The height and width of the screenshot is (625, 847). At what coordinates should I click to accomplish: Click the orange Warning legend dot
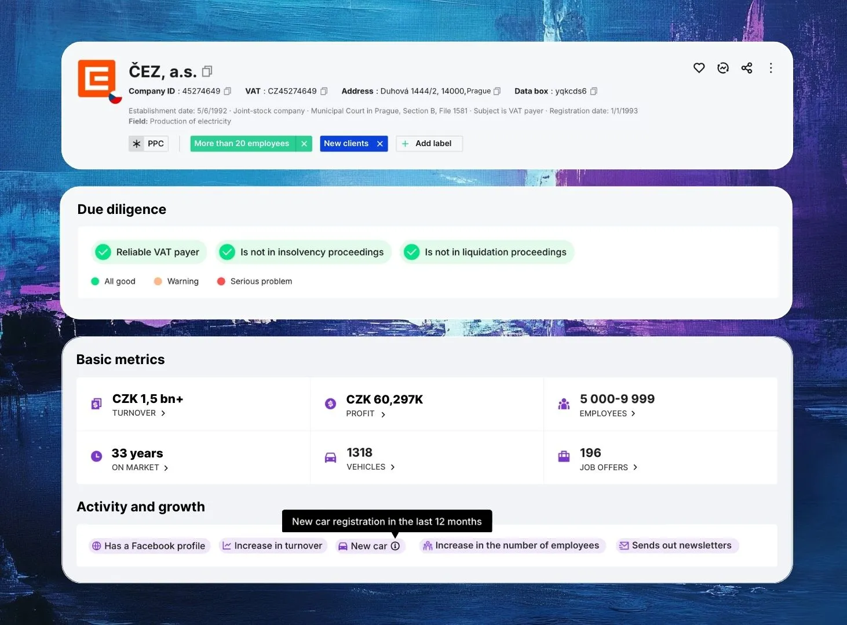point(158,281)
